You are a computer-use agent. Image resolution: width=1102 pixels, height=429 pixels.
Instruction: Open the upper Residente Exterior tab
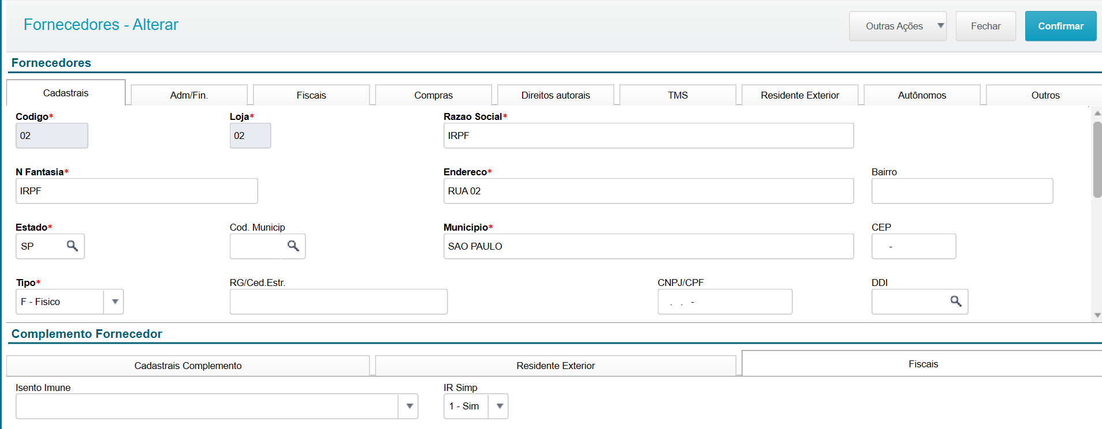(800, 95)
